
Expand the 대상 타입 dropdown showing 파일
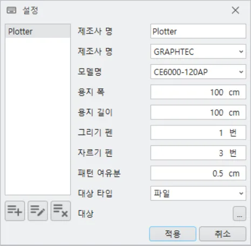click(x=198, y=194)
